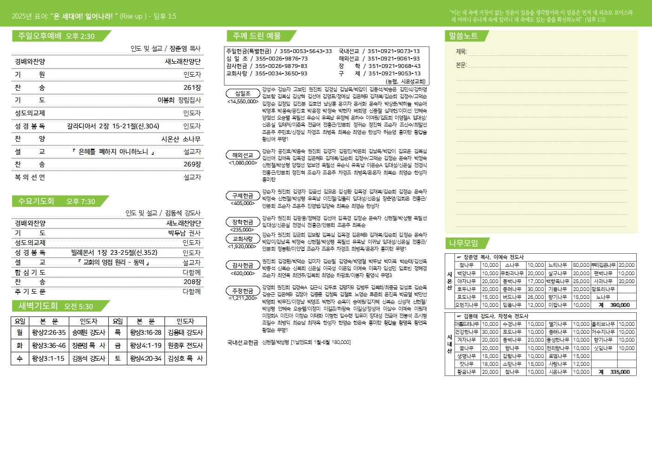
Task: Select the '주정헌금' offering label
Action: pyautogui.click(x=243, y=291)
